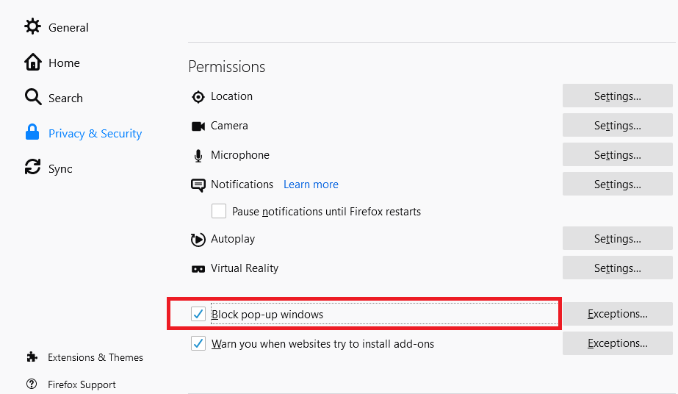
Task: Open Virtual Reality Settings
Action: point(617,268)
